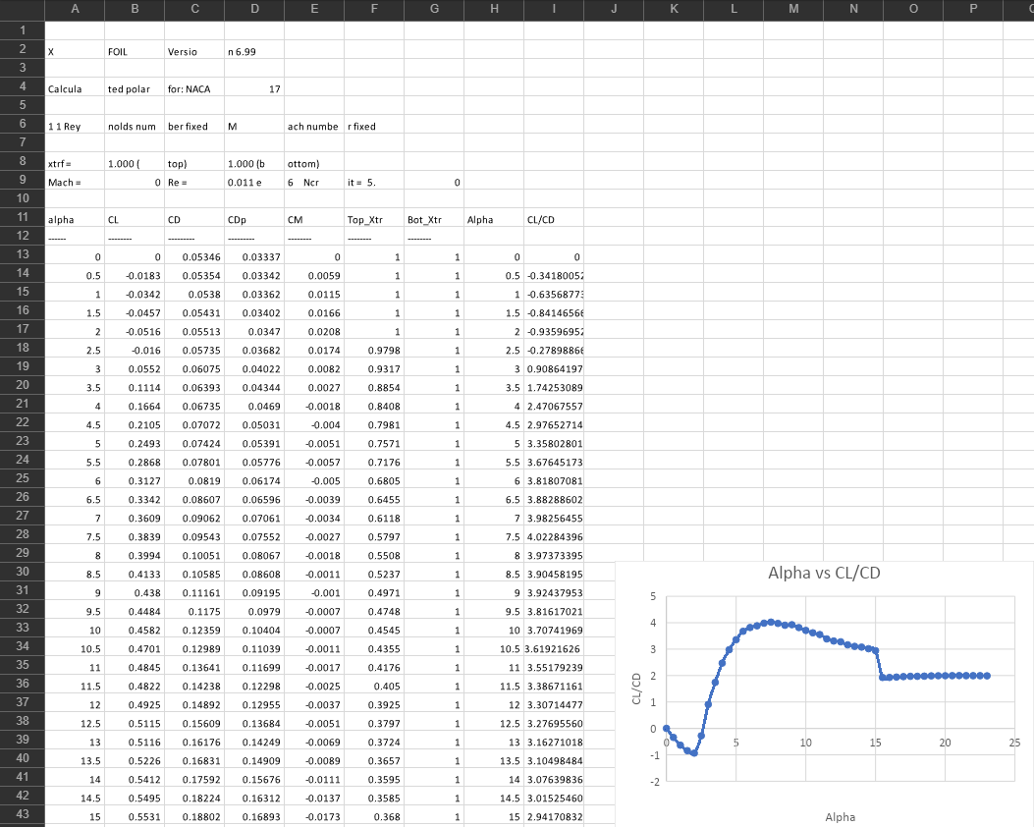The image size is (1034, 827).
Task: Click chart title 'Alpha vs CL/CD'
Action: tap(824, 573)
